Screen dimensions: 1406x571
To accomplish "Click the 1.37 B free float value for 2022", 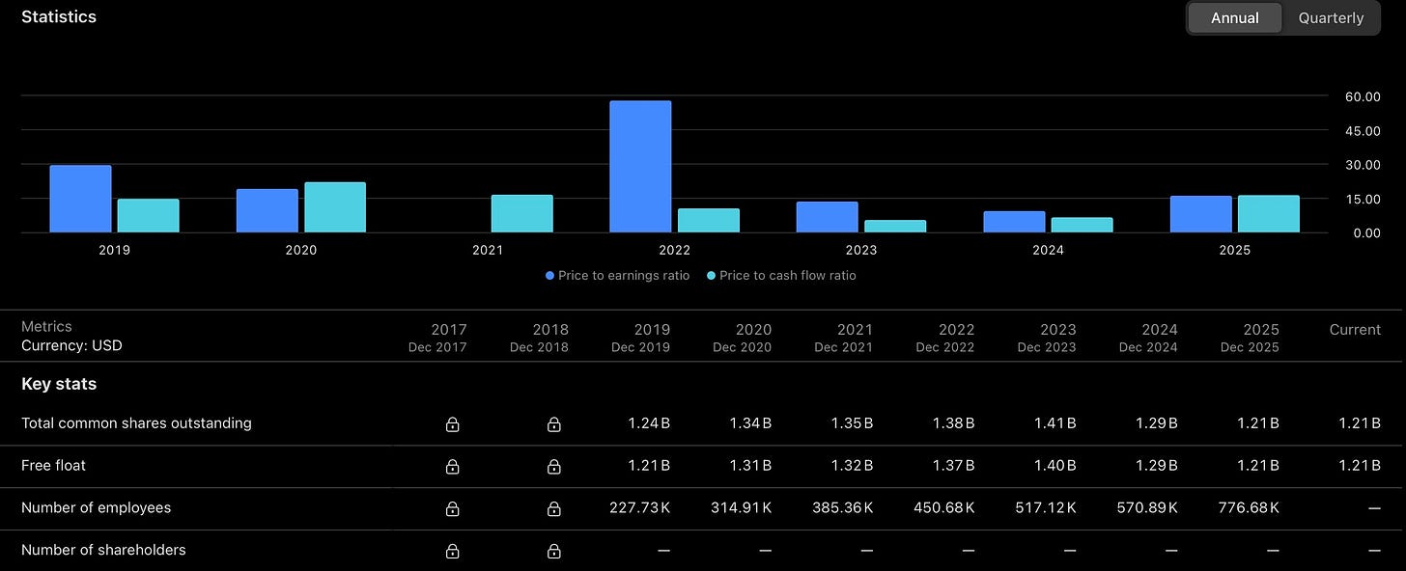I will [953, 466].
